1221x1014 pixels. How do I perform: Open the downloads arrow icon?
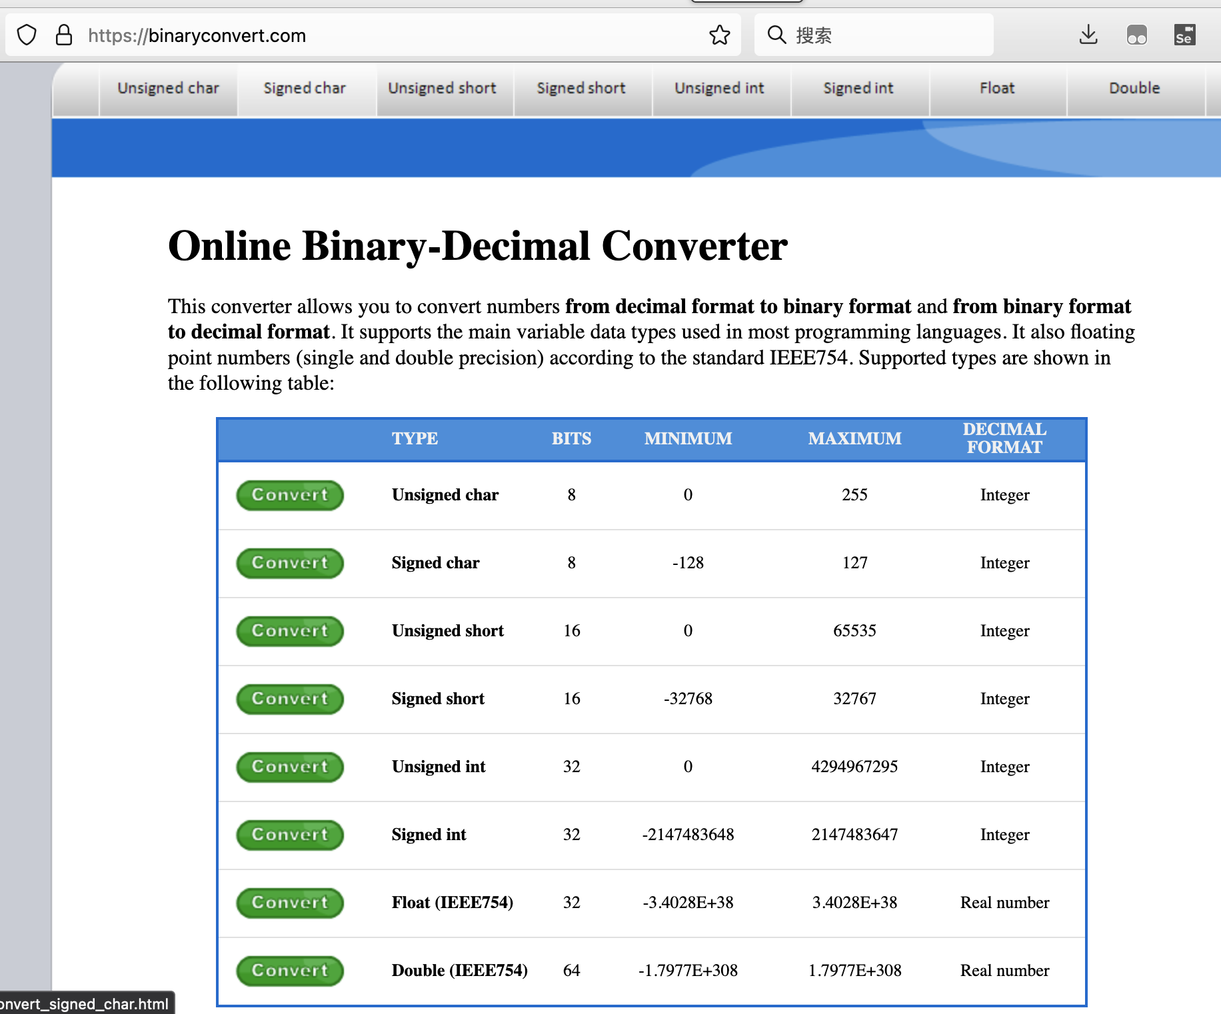click(x=1088, y=35)
